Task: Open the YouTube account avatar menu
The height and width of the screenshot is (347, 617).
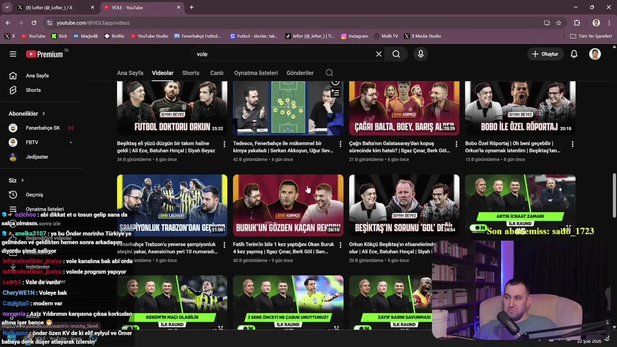Action: pyautogui.click(x=595, y=54)
